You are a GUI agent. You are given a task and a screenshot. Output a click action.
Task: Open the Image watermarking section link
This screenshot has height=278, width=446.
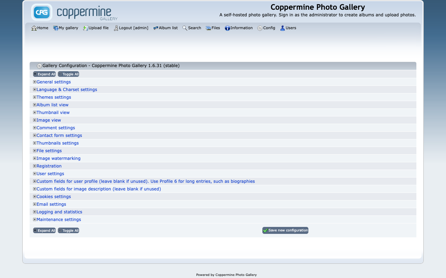pos(59,158)
